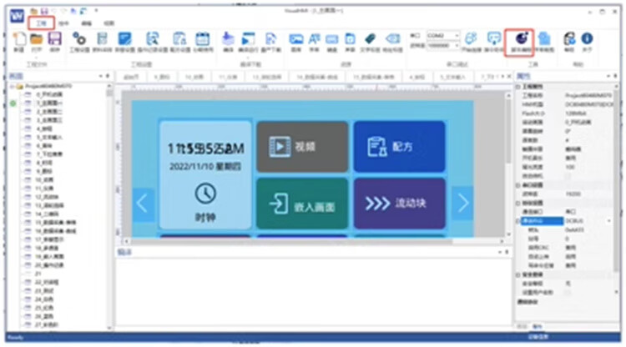Save the project with the floppy icon
This screenshot has height=347, width=626.
pyautogui.click(x=54, y=39)
